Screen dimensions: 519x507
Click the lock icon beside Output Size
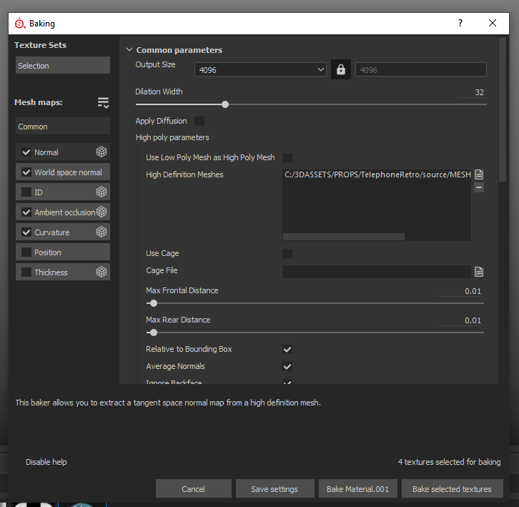coord(341,69)
